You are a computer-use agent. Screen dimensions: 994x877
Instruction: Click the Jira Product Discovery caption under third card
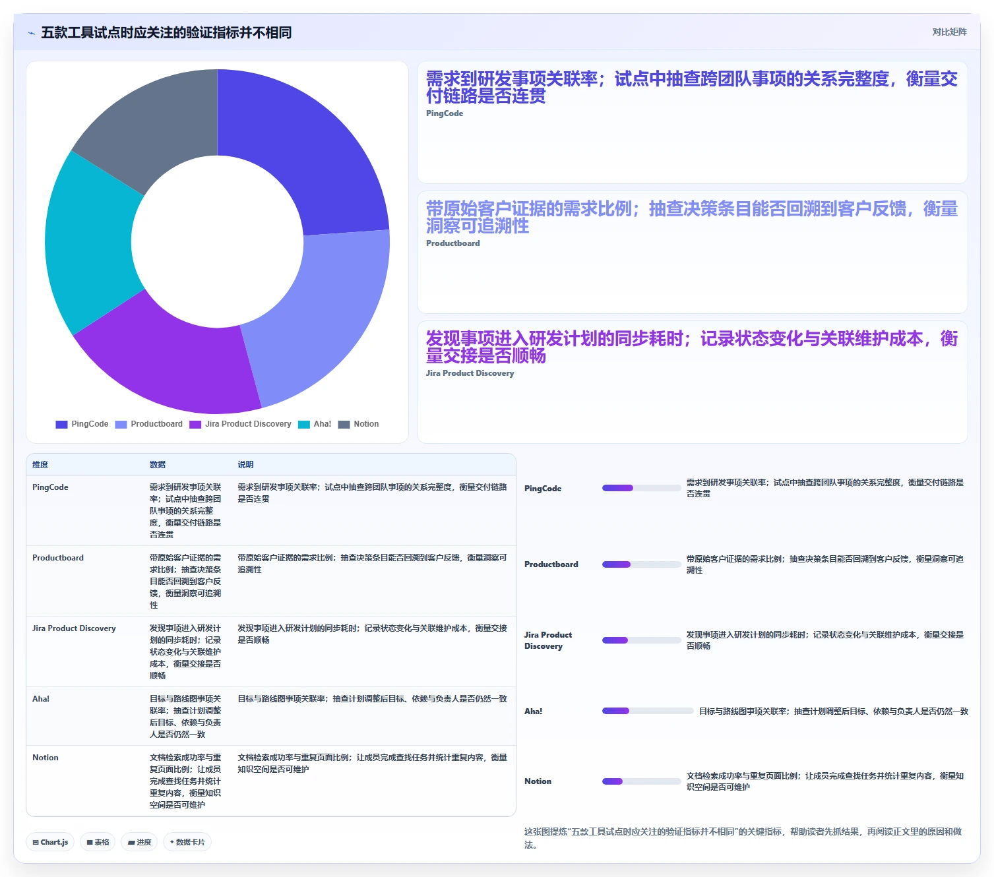[x=470, y=373]
